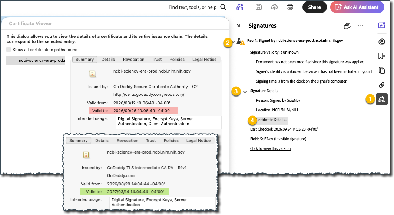The width and height of the screenshot is (394, 215).
Task: Click http://certs.godaddy.com/repository/ text
Action: point(149,94)
